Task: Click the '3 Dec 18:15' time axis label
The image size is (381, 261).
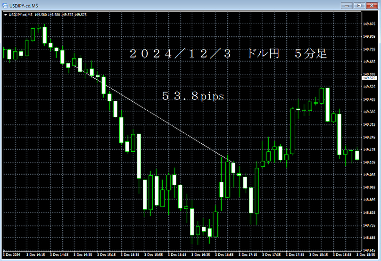Action: pos(319,255)
